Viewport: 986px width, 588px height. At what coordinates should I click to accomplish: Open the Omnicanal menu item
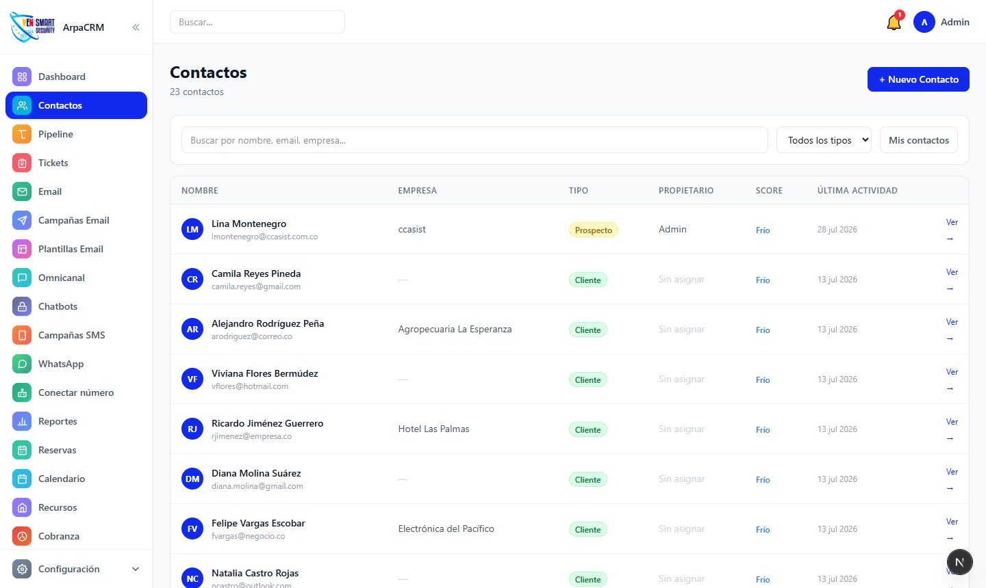[x=76, y=278]
